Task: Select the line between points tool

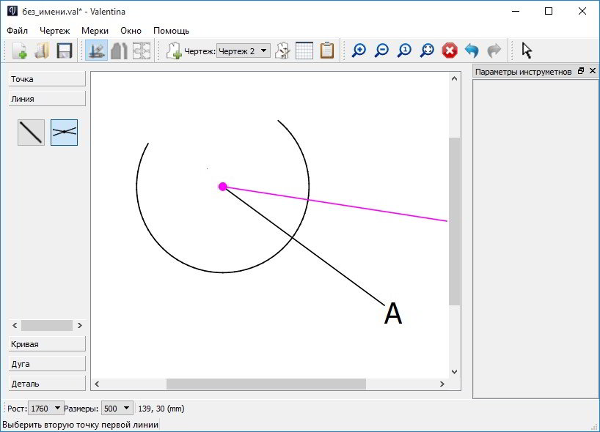Action: click(31, 133)
